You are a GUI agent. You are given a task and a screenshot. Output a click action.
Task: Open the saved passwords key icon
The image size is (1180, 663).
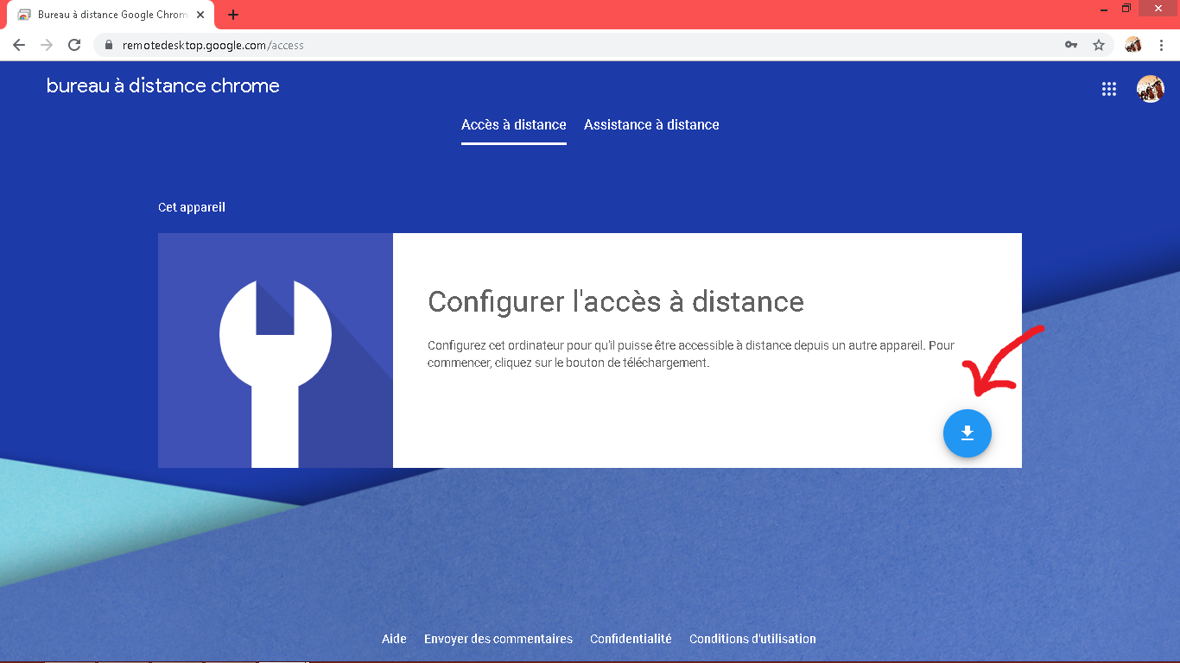coord(1071,45)
